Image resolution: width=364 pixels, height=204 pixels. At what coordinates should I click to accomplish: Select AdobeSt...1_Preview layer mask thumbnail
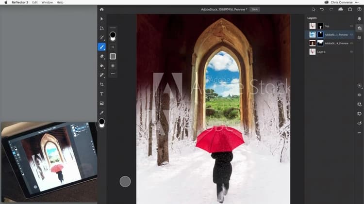[x=320, y=34]
